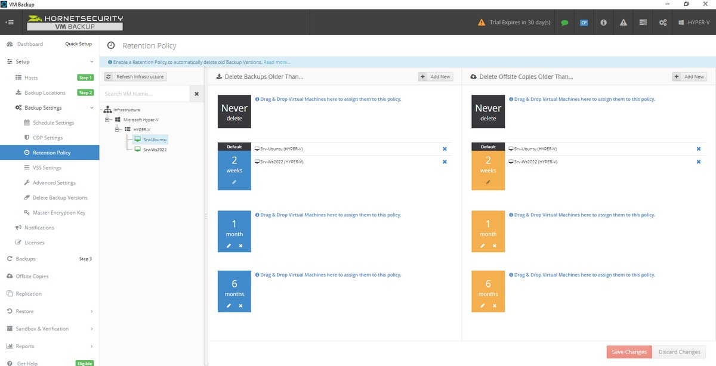
Task: Collapse the HYPER-V host node
Action: 118,129
